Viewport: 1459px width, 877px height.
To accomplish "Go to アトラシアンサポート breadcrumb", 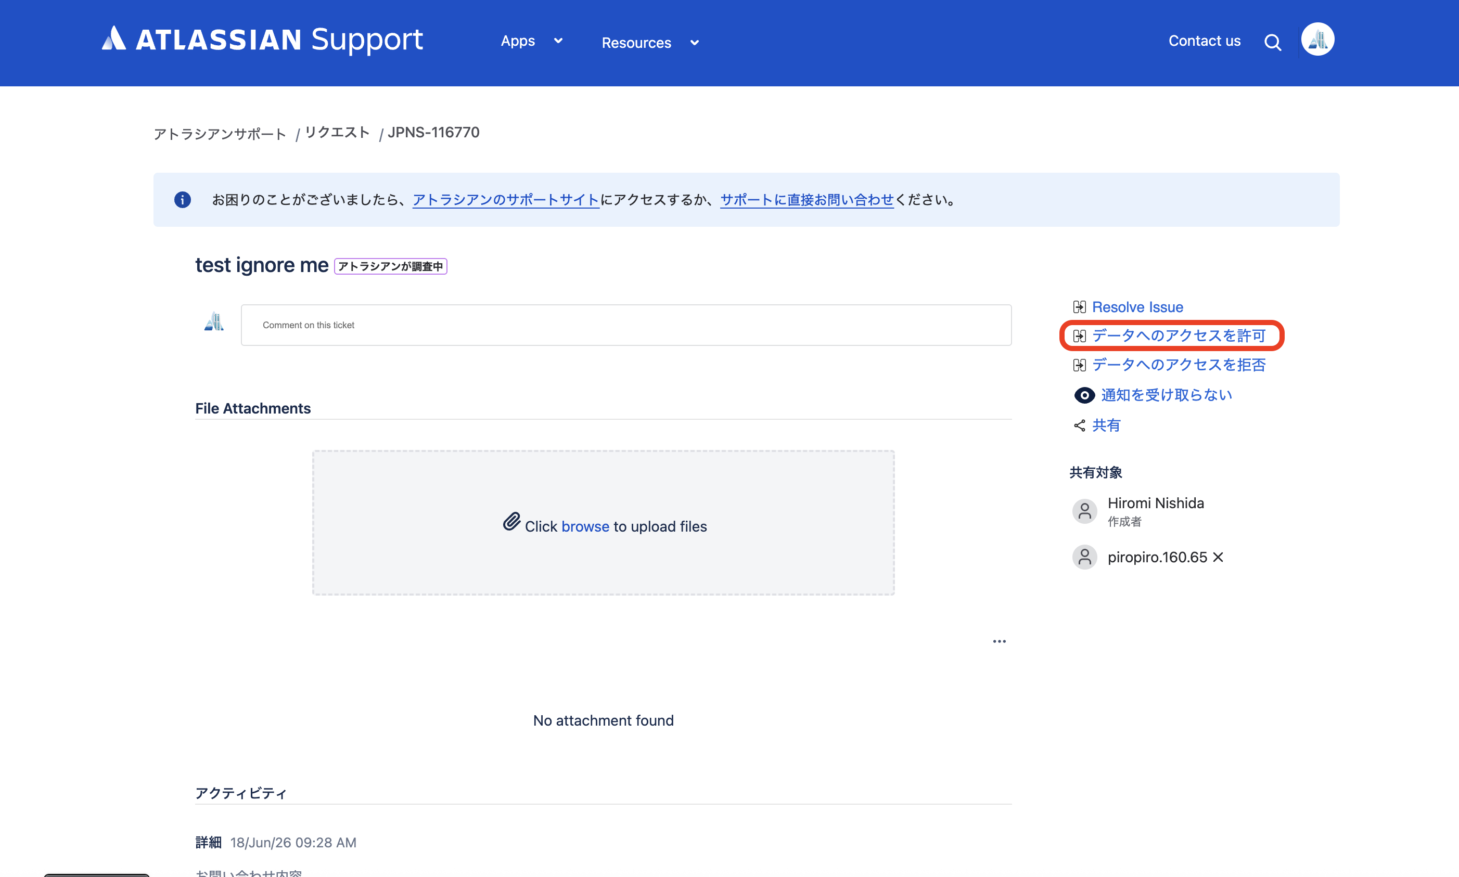I will pyautogui.click(x=220, y=134).
